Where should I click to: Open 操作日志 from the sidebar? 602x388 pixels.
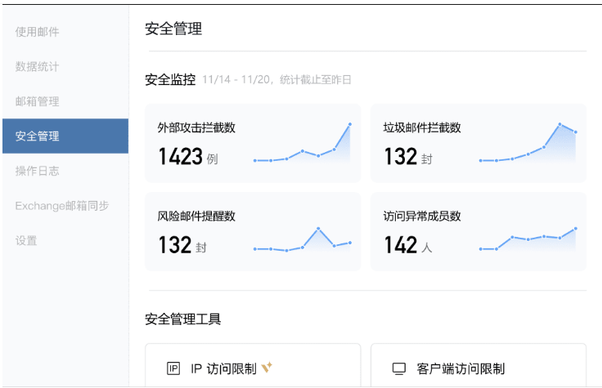(38, 171)
